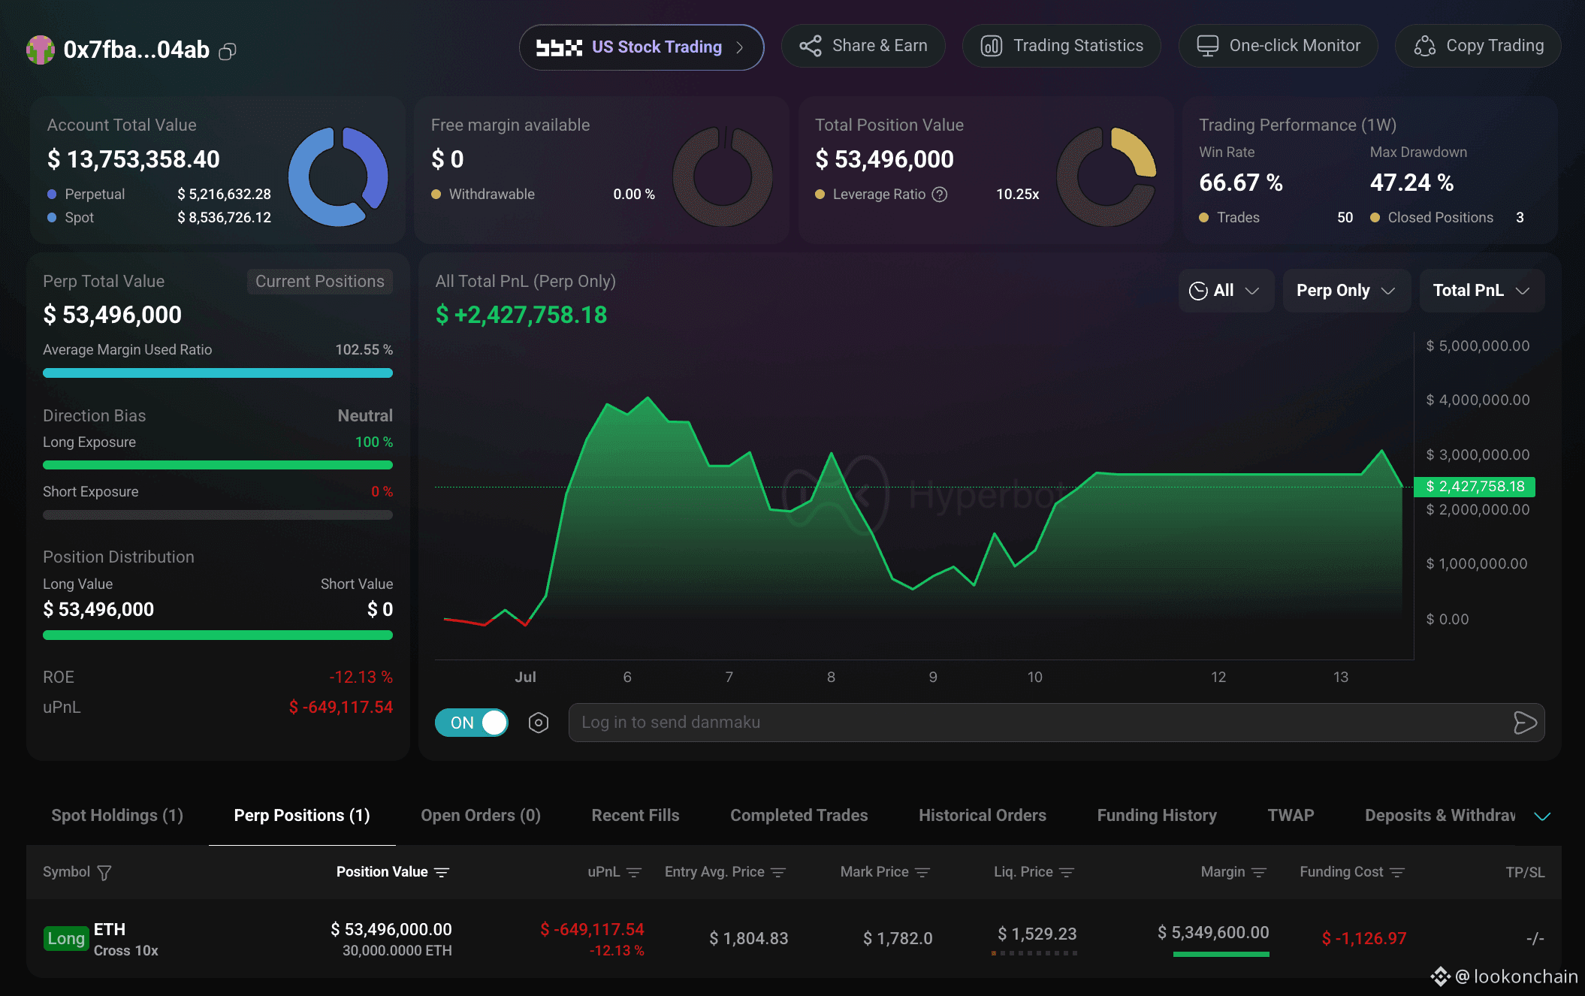Open the Historical Orders tab
Viewport: 1585px width, 996px height.
coord(983,816)
